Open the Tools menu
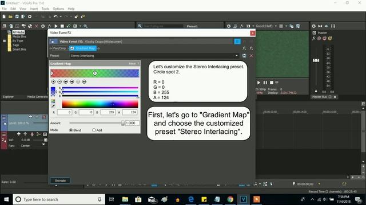The height and width of the screenshot is (205, 366). coord(45,9)
